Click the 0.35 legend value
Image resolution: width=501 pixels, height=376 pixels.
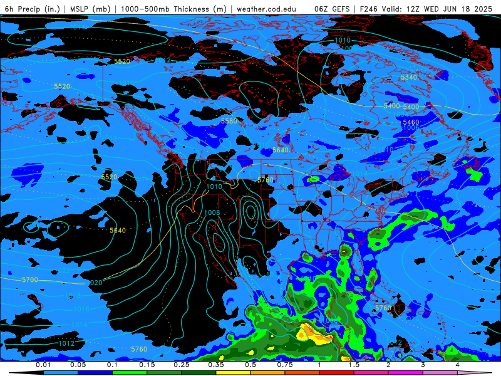pos(216,365)
